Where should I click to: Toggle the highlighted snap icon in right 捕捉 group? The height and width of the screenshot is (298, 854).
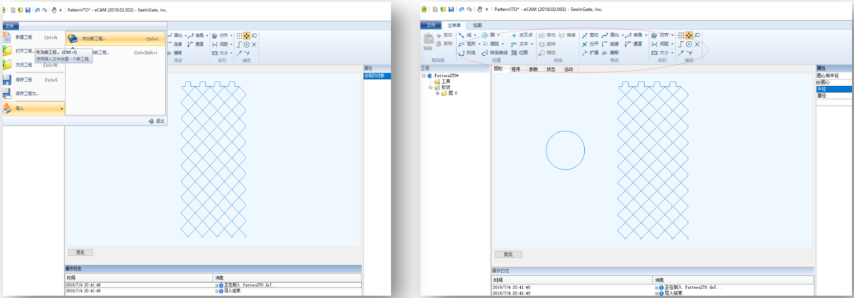[x=689, y=35]
